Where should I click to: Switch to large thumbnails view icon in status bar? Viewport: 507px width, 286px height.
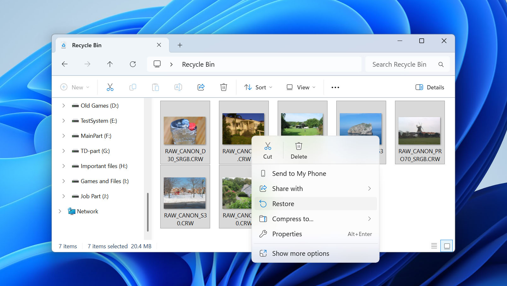pos(447,246)
